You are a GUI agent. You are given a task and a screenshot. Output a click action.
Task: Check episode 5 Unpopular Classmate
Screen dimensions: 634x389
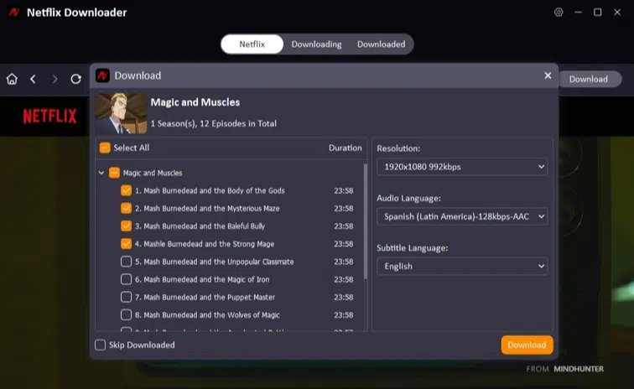point(126,262)
